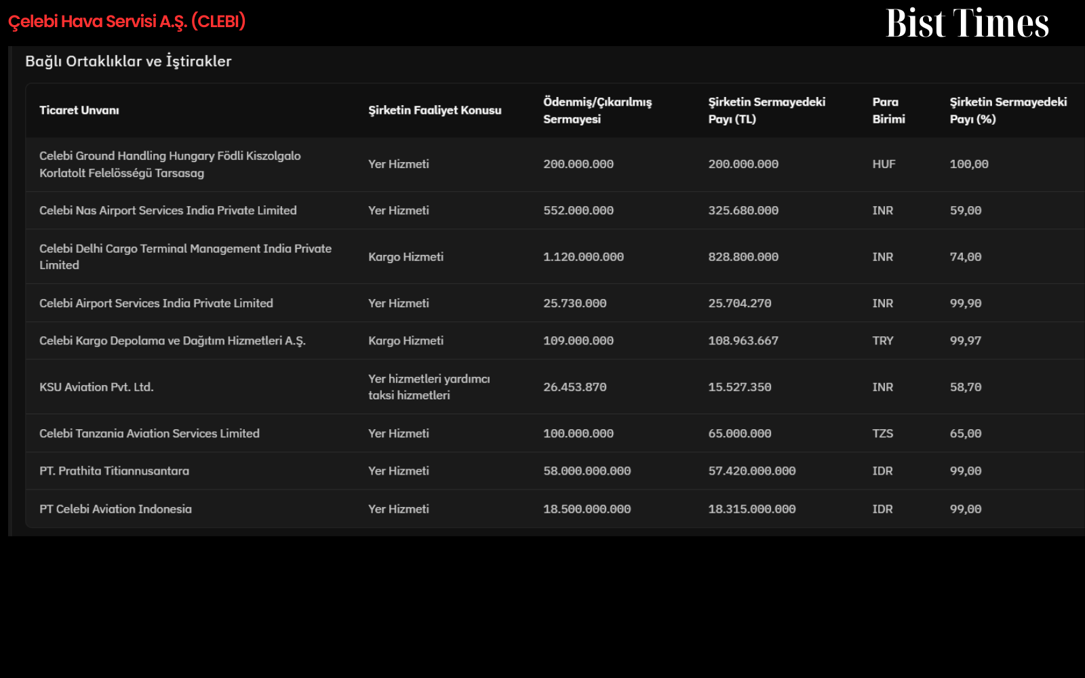Click the Bağlı Ortaklıklar ve İştirakler heading

tap(128, 61)
